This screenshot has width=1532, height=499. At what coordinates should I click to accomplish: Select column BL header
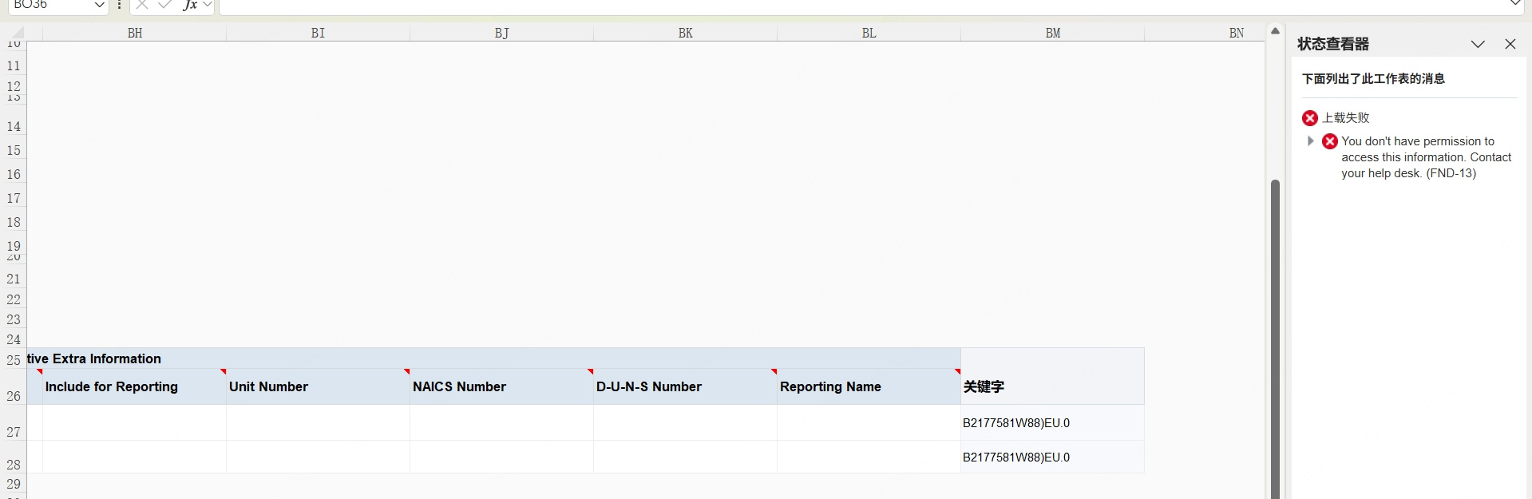[x=869, y=33]
